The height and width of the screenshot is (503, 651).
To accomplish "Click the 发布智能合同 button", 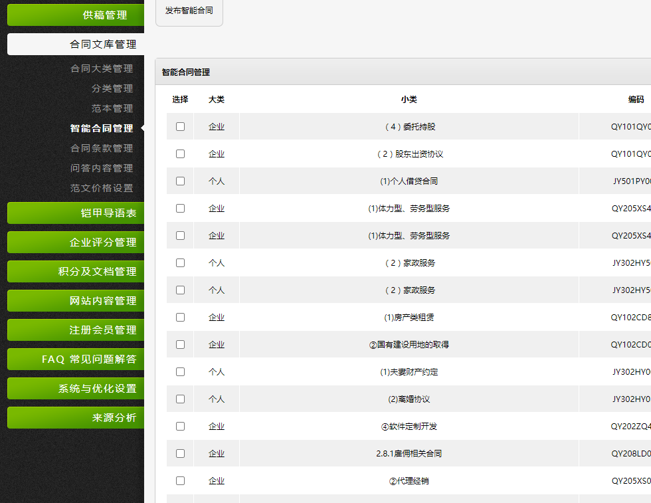I will (189, 11).
